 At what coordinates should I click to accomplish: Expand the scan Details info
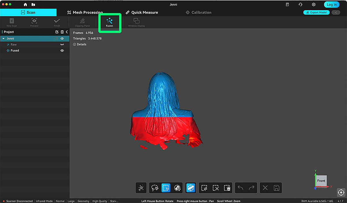tap(80, 44)
